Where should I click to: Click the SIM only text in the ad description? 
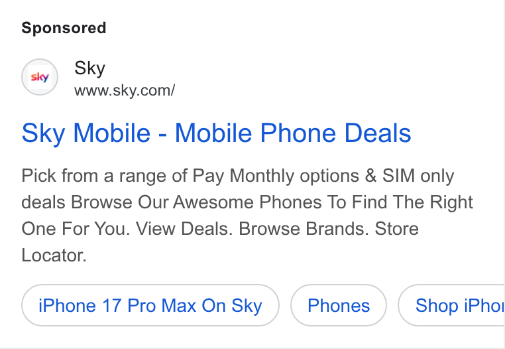tap(418, 176)
